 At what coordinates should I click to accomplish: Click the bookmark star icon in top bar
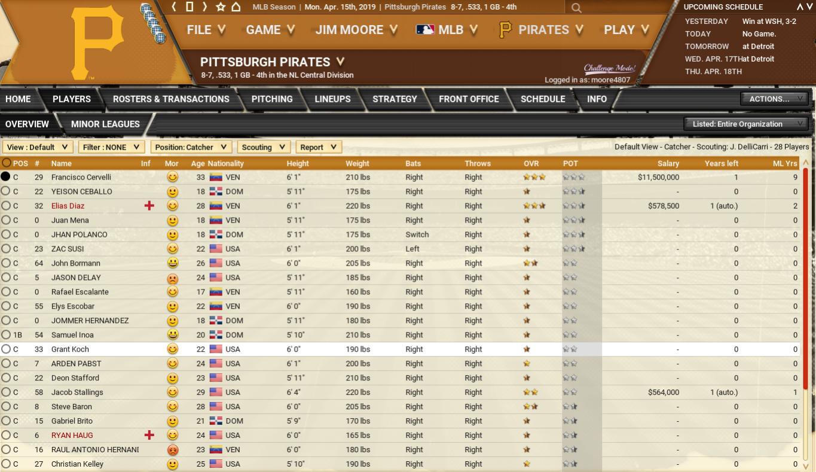pos(221,7)
